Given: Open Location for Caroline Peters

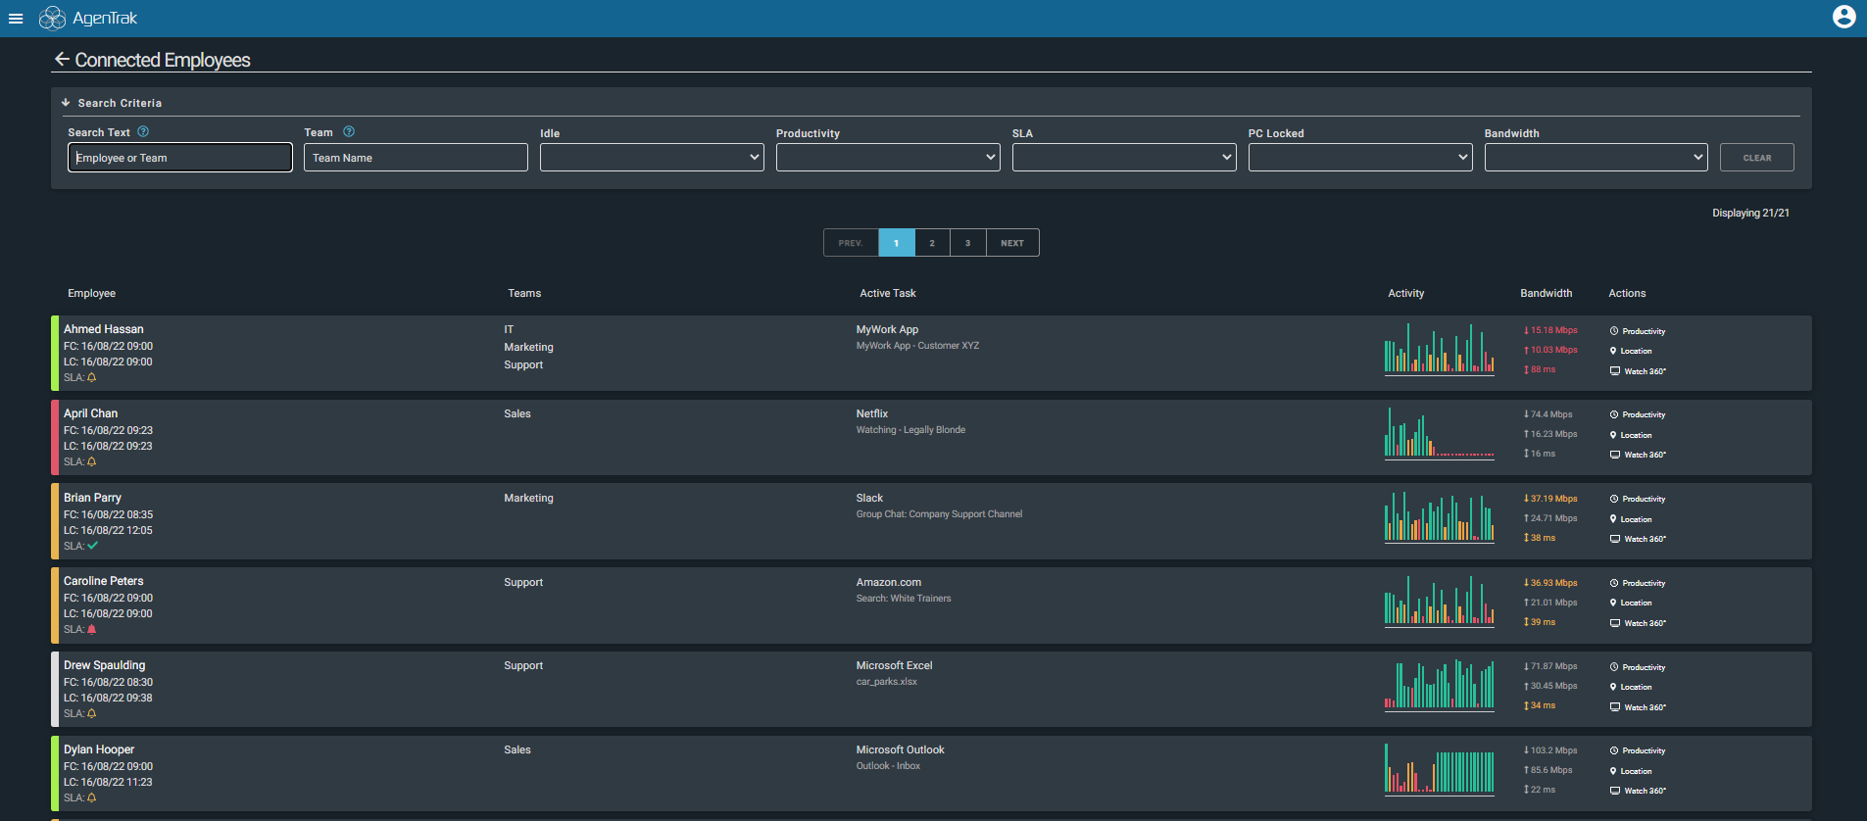Looking at the screenshot, I should coord(1631,603).
